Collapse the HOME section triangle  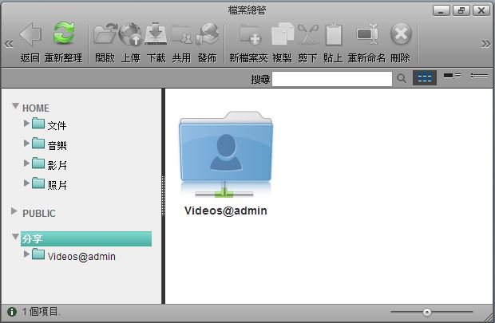(x=15, y=106)
